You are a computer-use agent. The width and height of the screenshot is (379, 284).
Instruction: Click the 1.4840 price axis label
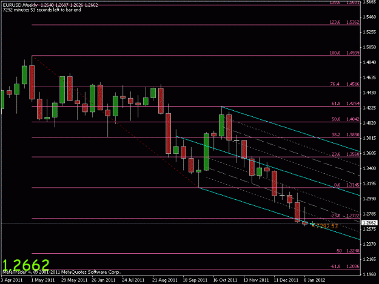click(369, 62)
